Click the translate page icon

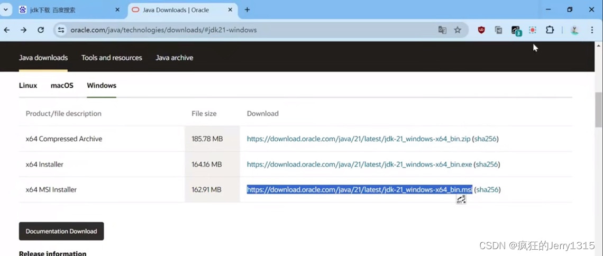pos(442,30)
